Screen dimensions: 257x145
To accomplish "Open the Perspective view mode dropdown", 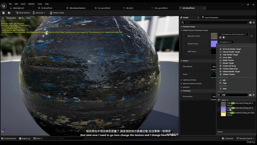I will point(11,18).
